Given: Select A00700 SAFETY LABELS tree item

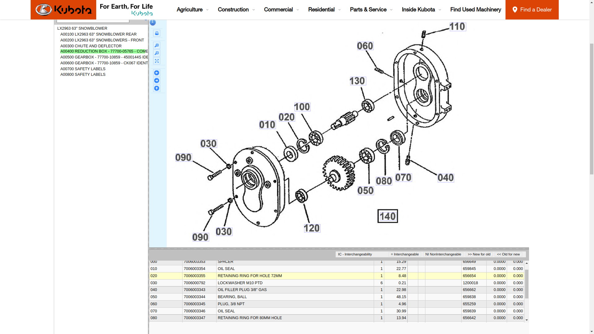Looking at the screenshot, I should coord(83,69).
